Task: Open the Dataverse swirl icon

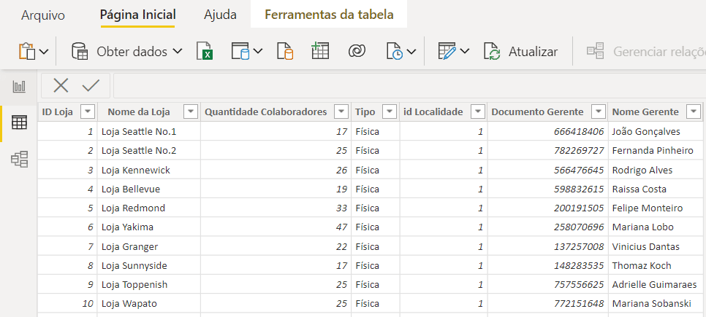Action: pyautogui.click(x=356, y=52)
